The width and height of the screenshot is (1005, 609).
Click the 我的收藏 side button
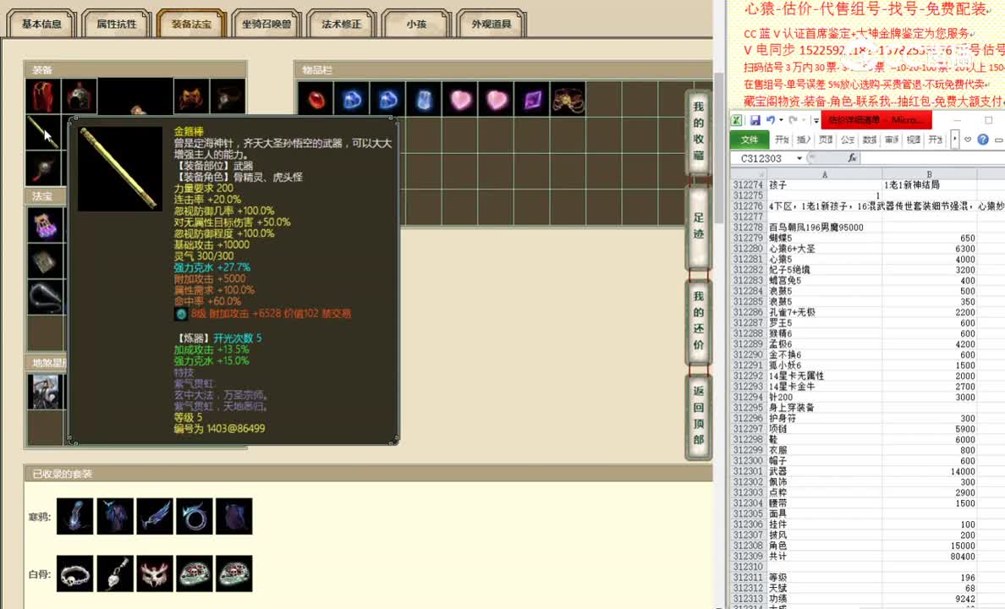click(x=699, y=131)
